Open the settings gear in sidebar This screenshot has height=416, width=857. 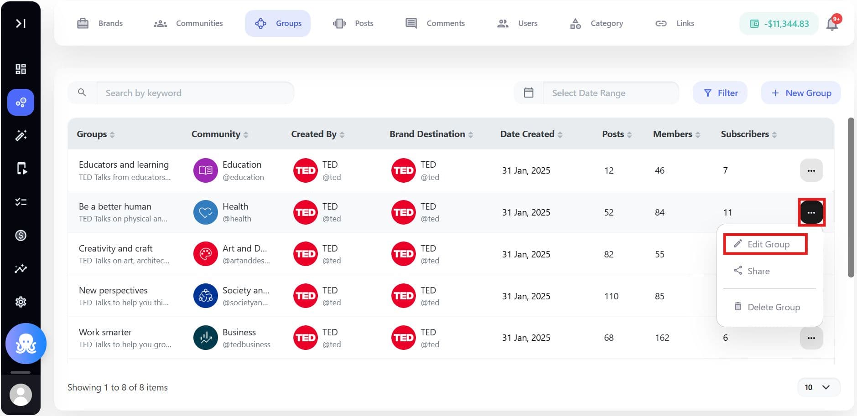(x=21, y=302)
